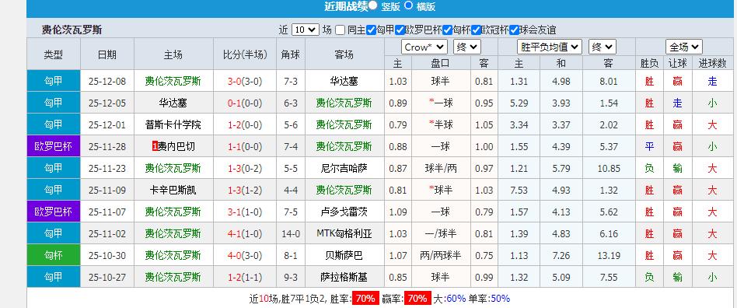Click the 7.26 draw odds value
This screenshot has width=737, height=308.
(x=561, y=255)
